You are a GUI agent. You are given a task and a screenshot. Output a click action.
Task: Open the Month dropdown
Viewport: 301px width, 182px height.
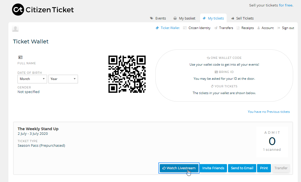click(x=32, y=79)
